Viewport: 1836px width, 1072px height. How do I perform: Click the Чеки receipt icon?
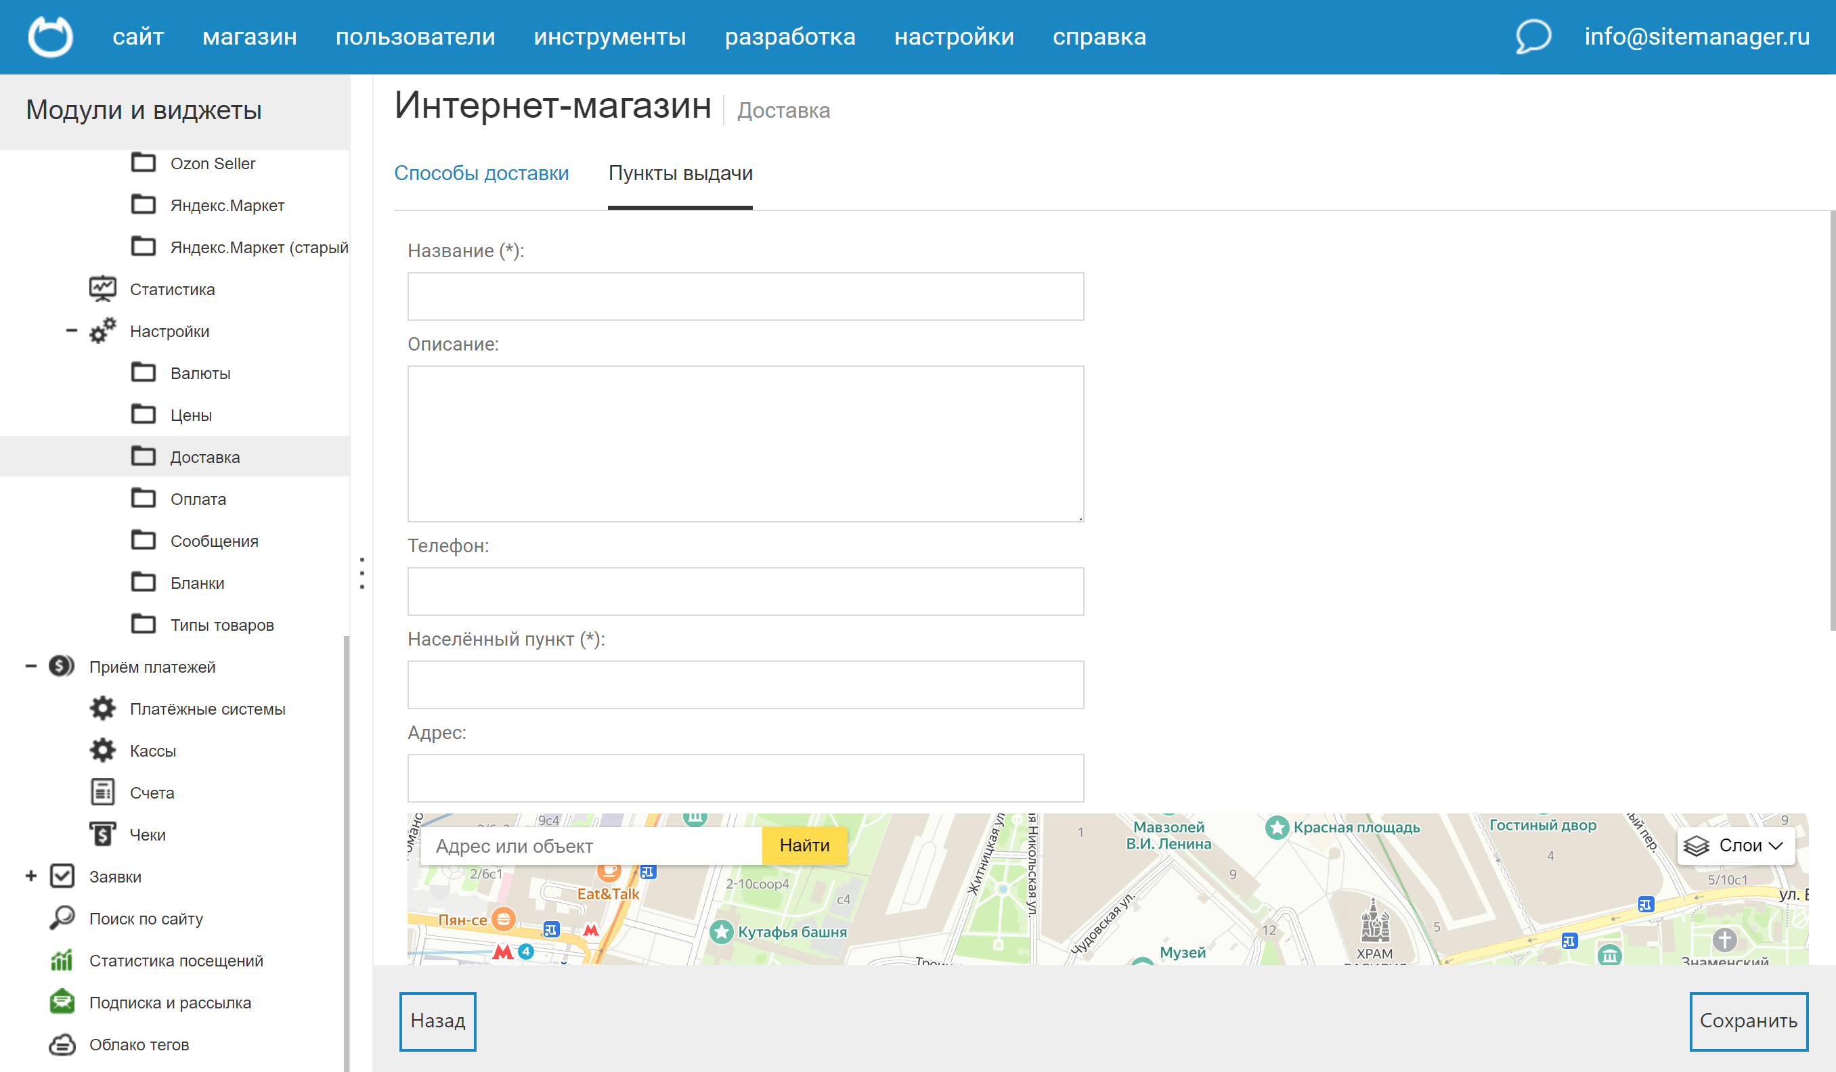104,834
